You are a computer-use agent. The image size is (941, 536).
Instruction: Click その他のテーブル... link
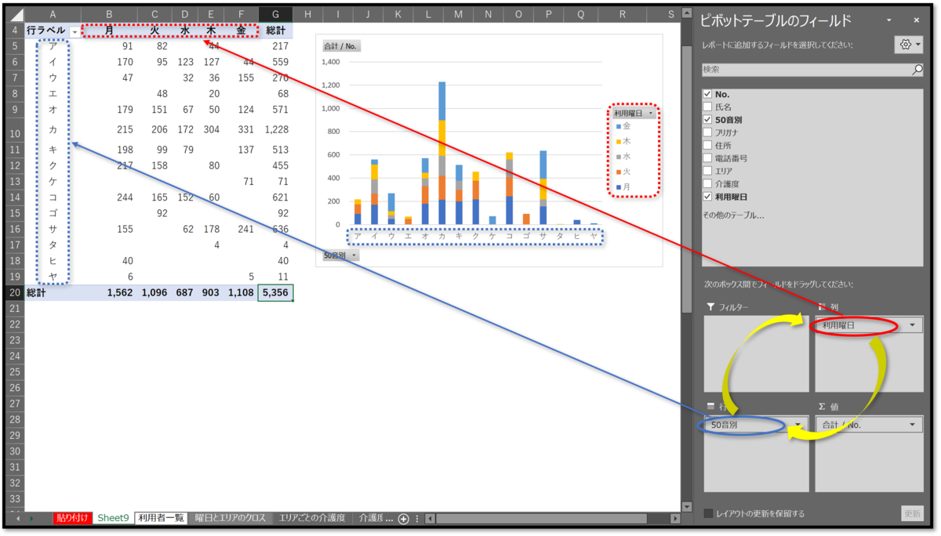pos(733,215)
